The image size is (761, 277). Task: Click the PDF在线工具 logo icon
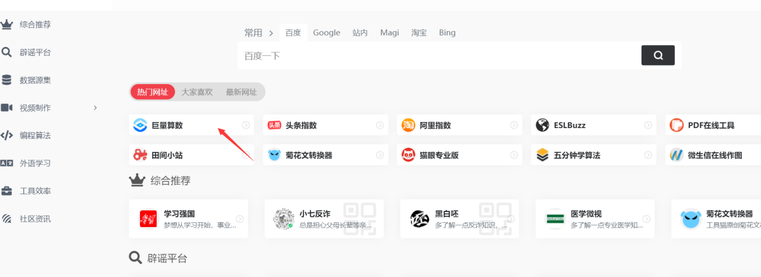click(677, 125)
